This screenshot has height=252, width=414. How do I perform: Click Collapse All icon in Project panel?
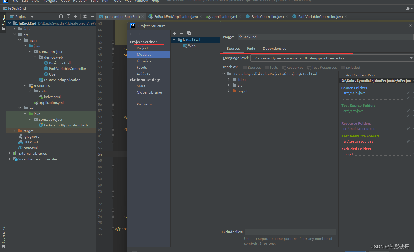click(x=76, y=16)
